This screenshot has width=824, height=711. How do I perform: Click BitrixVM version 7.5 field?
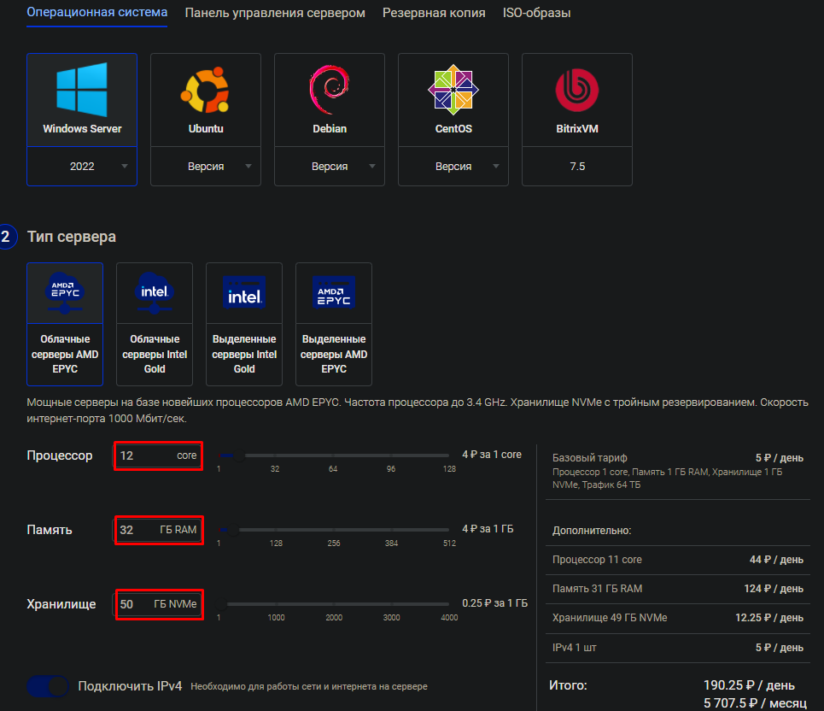[x=577, y=166]
